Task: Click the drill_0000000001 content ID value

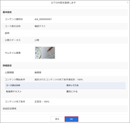Action: tap(43, 19)
